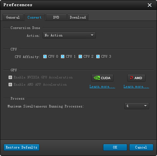Open the DVD tab

(56, 17)
